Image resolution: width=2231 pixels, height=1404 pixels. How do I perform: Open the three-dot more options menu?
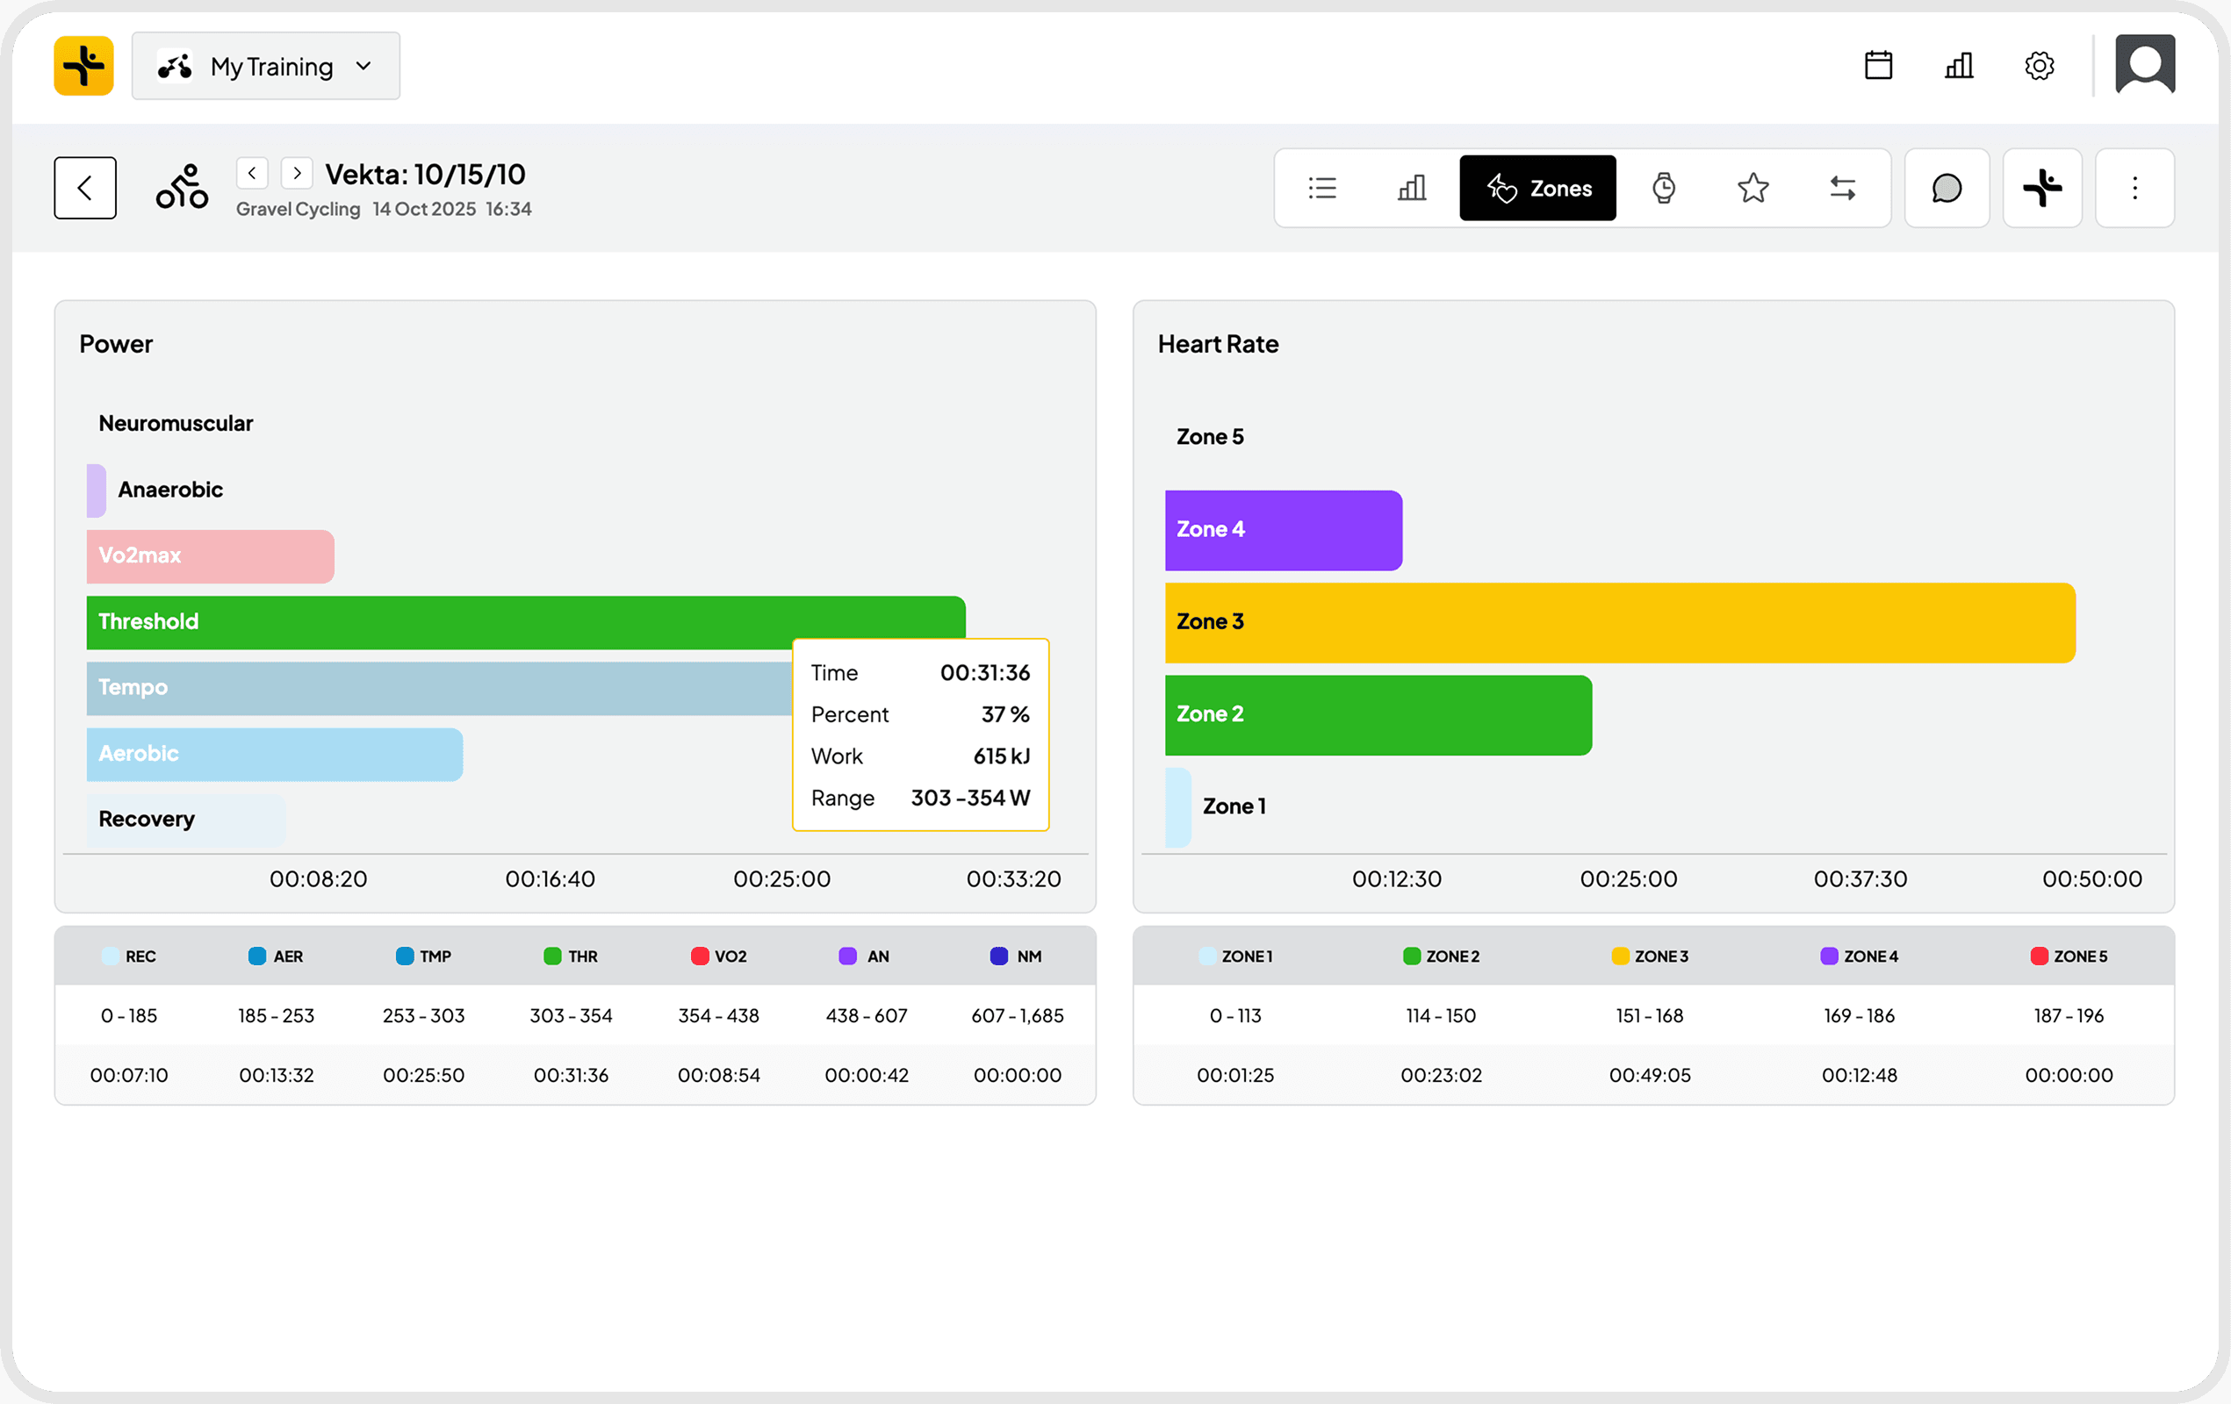point(2134,188)
